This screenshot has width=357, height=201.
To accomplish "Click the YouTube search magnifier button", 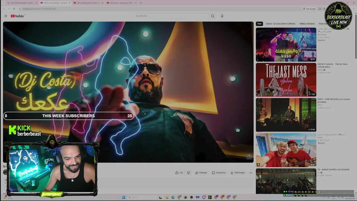I will (213, 16).
